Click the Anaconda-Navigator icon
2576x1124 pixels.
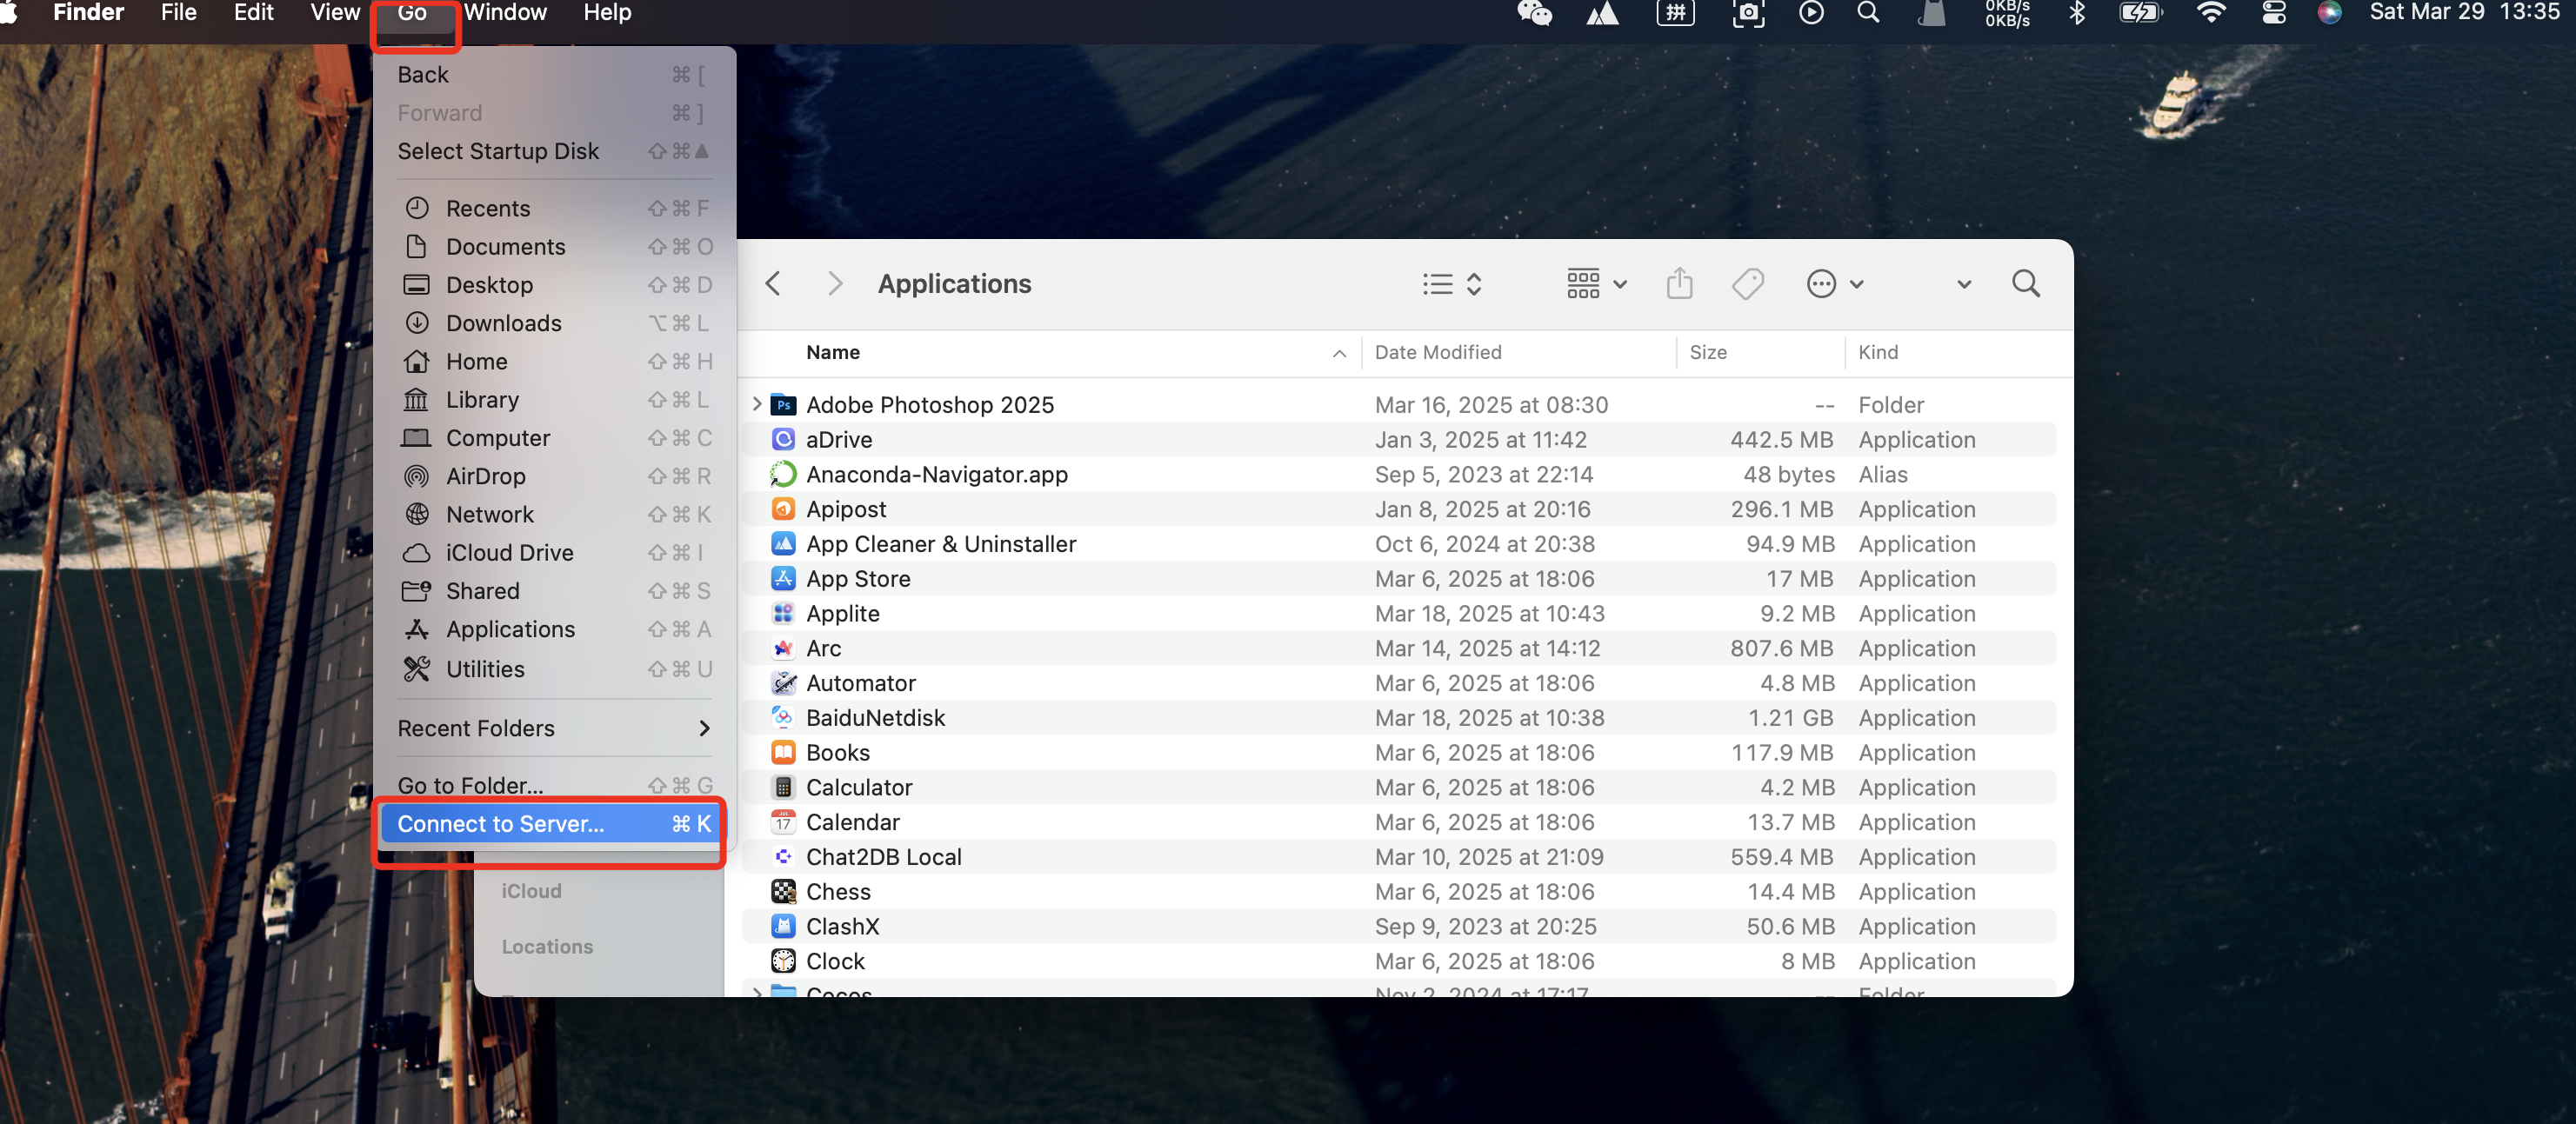tap(783, 474)
